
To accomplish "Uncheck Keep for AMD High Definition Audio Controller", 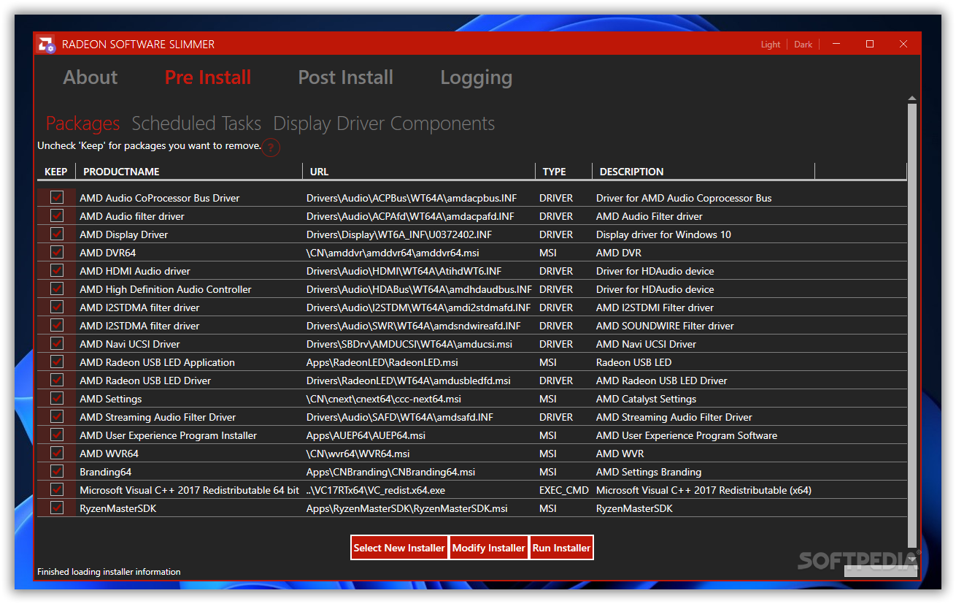I will 56,289.
